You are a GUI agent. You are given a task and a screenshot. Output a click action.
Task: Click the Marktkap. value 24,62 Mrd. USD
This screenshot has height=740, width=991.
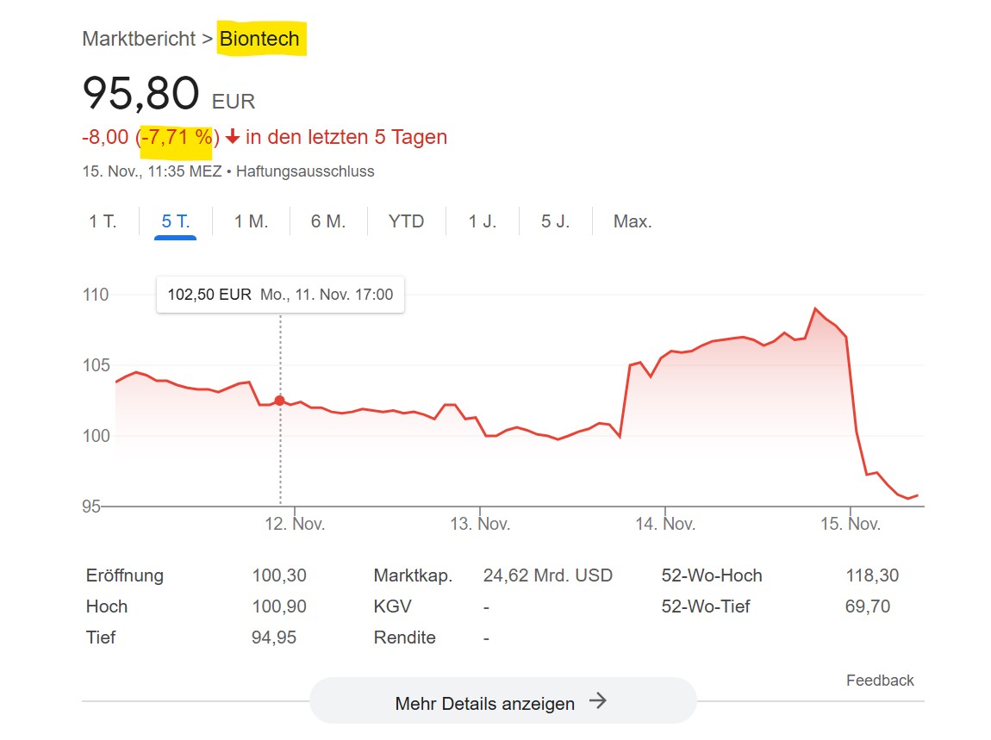(548, 575)
